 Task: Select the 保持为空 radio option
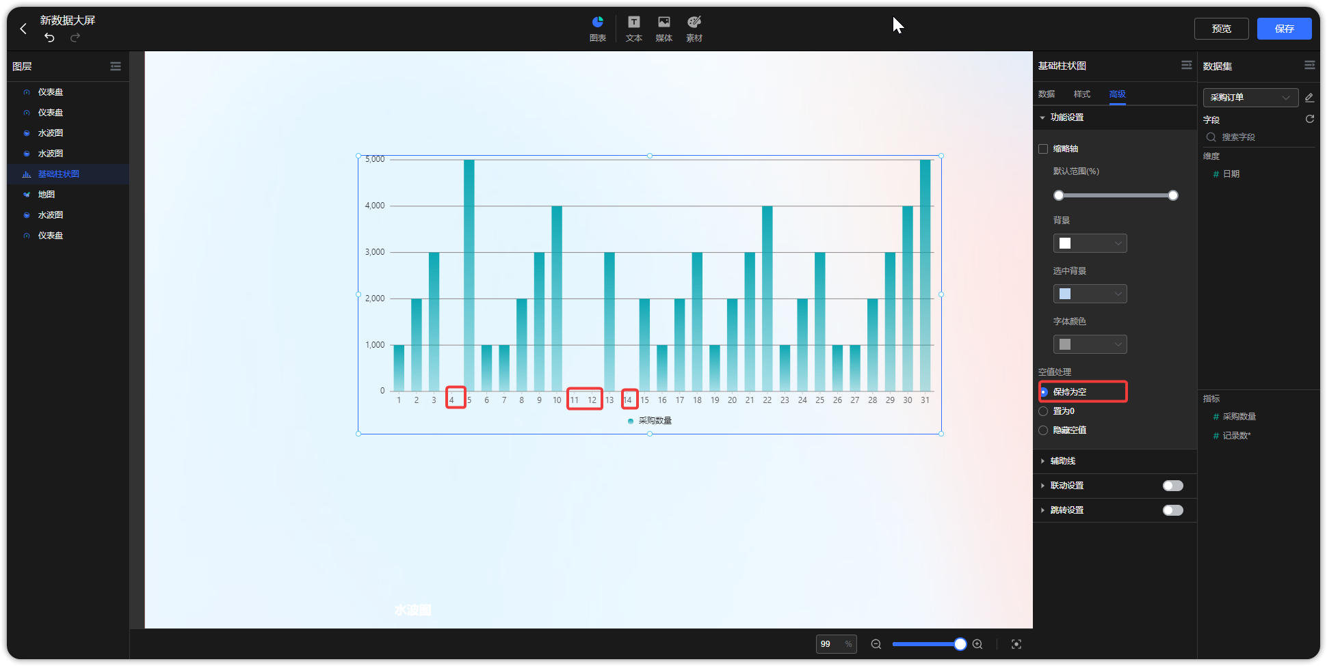[1043, 392]
